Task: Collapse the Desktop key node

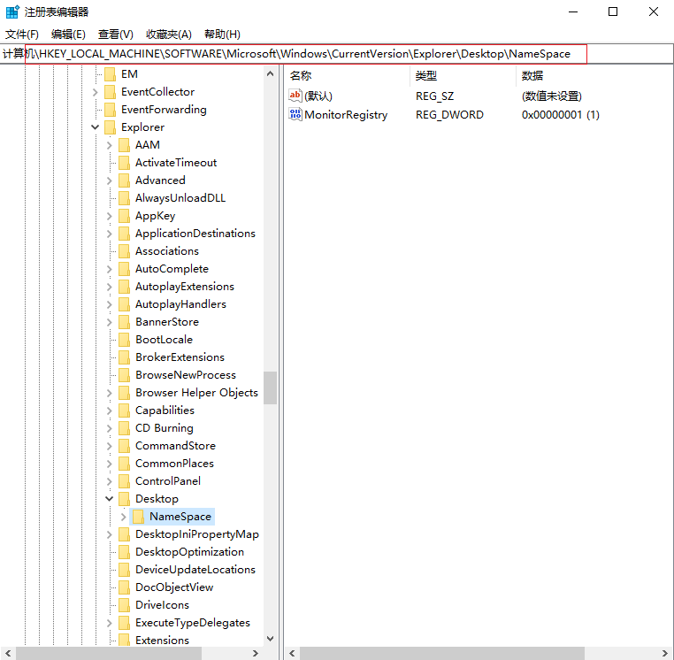Action: (x=109, y=499)
